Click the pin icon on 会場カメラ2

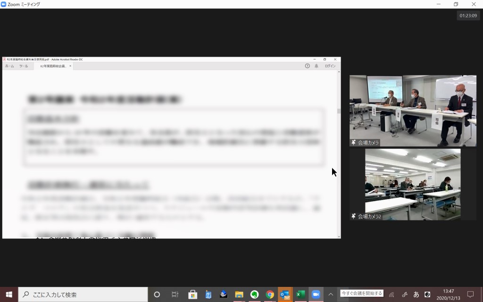(354, 216)
